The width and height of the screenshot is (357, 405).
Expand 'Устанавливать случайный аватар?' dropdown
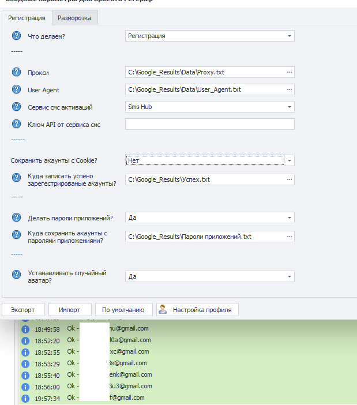[290, 276]
